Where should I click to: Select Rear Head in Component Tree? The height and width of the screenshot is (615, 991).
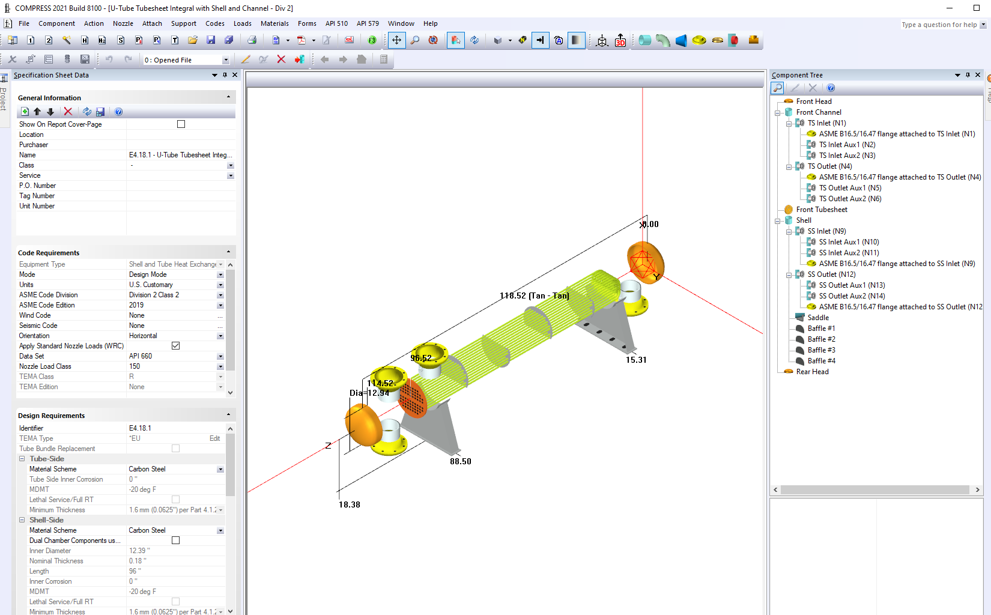pyautogui.click(x=812, y=372)
